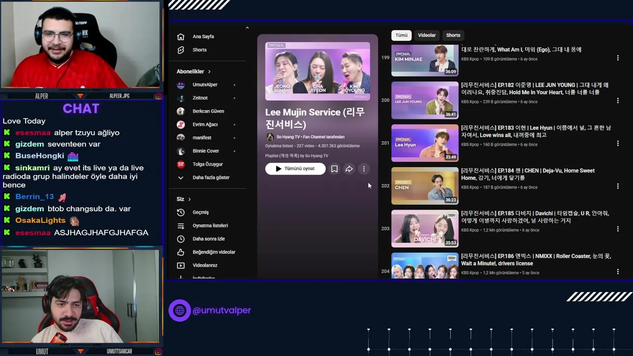The image size is (633, 356).
Task: Open Berkcan Güven channel avatar
Action: pos(181,111)
